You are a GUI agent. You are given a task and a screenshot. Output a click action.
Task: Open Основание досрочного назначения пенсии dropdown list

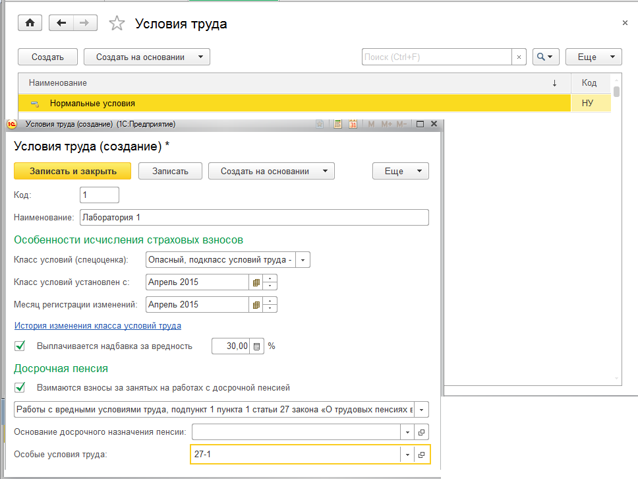click(x=407, y=432)
